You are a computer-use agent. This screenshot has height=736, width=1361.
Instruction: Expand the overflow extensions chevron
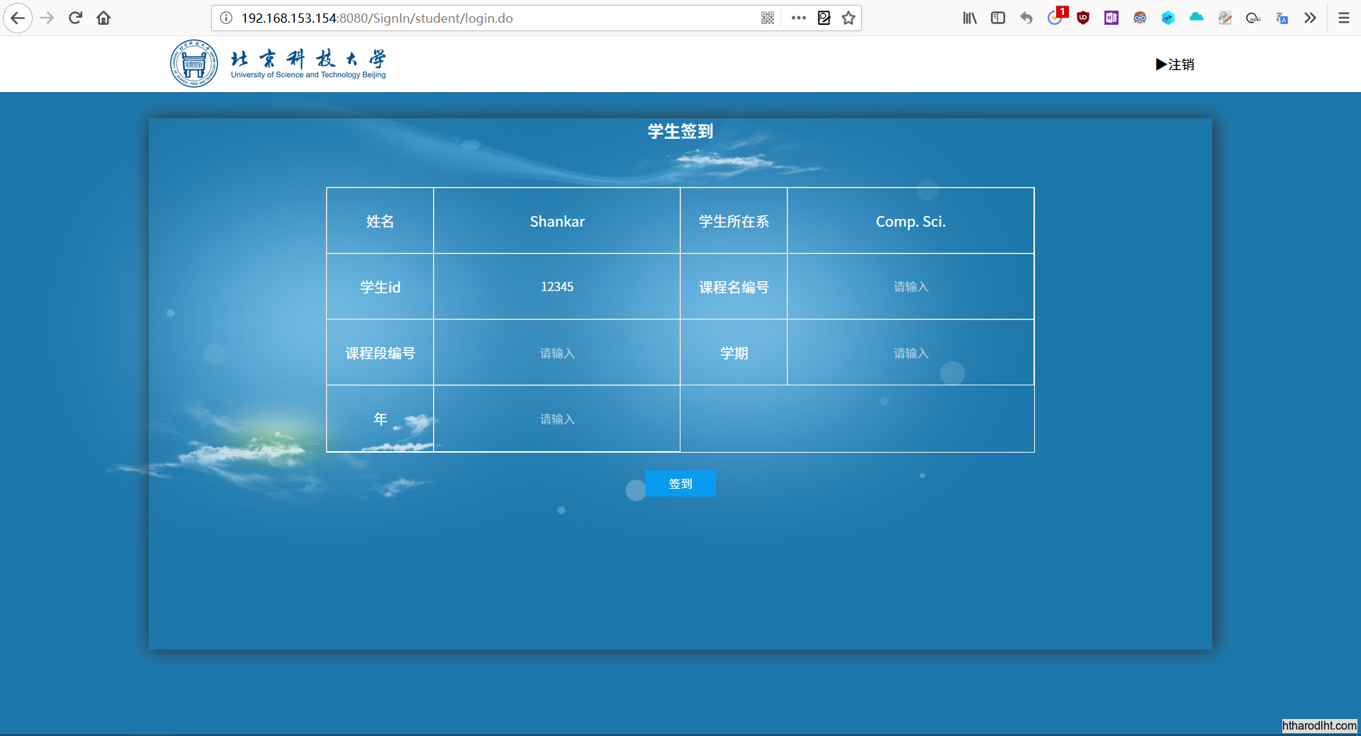tap(1310, 18)
